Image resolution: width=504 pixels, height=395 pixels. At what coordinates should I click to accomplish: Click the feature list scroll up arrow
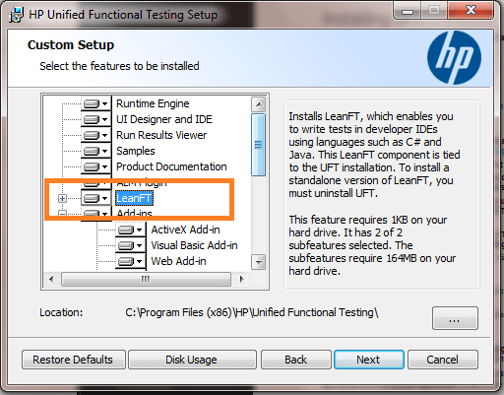pyautogui.click(x=259, y=104)
